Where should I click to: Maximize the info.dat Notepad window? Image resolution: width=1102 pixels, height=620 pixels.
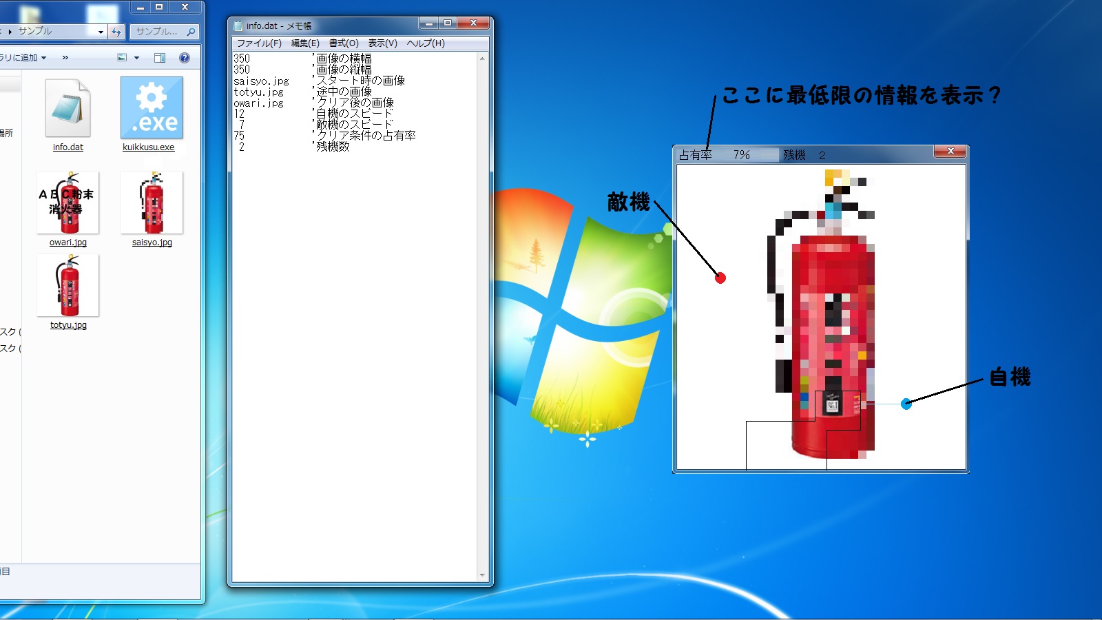pos(448,23)
